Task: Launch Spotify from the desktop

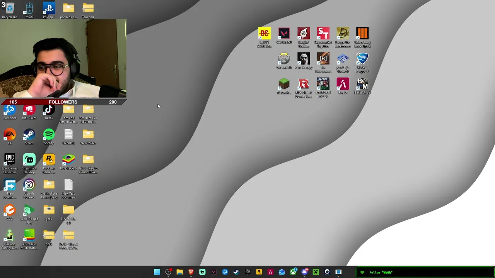Action: click(x=49, y=137)
